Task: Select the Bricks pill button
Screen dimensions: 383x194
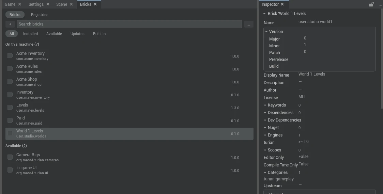Action: point(15,15)
